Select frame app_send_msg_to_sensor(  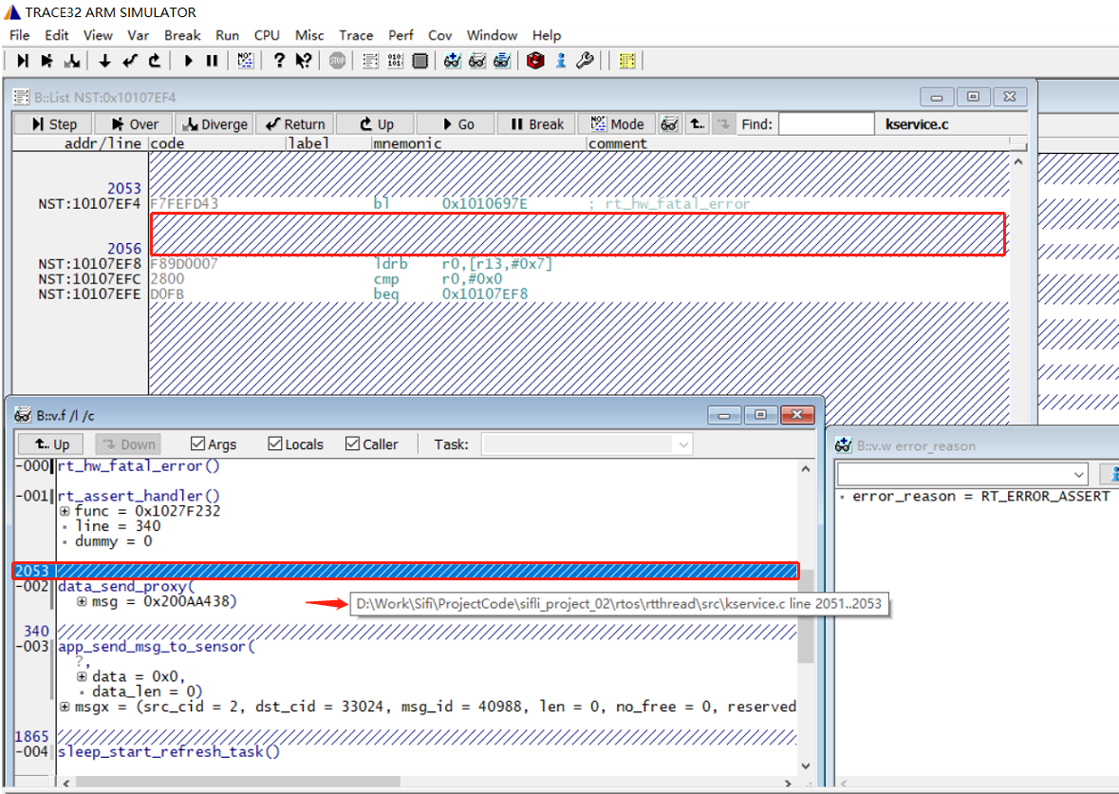[x=157, y=647]
